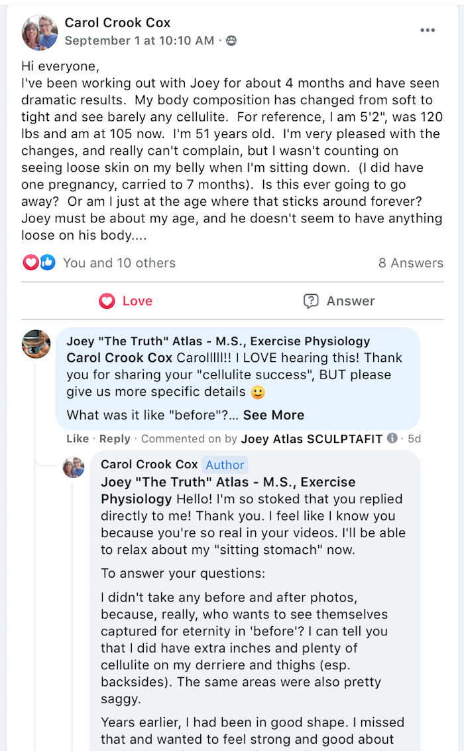Viewport: 464px width, 751px height.
Task: Open the September 1 at 10:10 AM timestamp
Action: coord(139,41)
